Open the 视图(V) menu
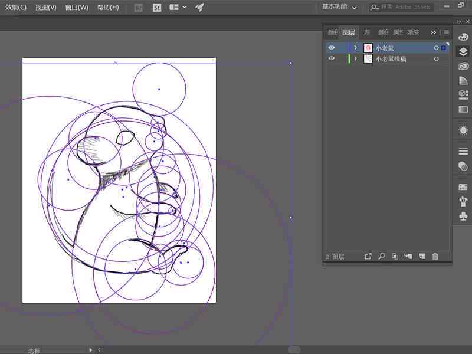 pos(46,8)
